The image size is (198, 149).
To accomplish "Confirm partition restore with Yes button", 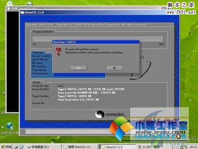I will [78, 68].
